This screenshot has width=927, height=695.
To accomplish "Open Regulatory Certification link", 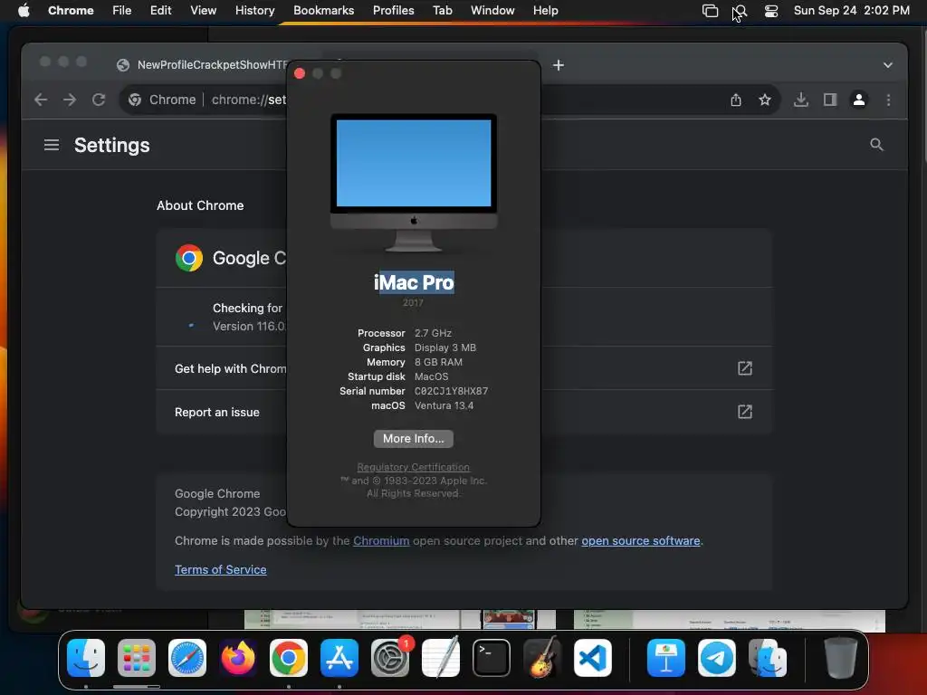I will coord(413,467).
